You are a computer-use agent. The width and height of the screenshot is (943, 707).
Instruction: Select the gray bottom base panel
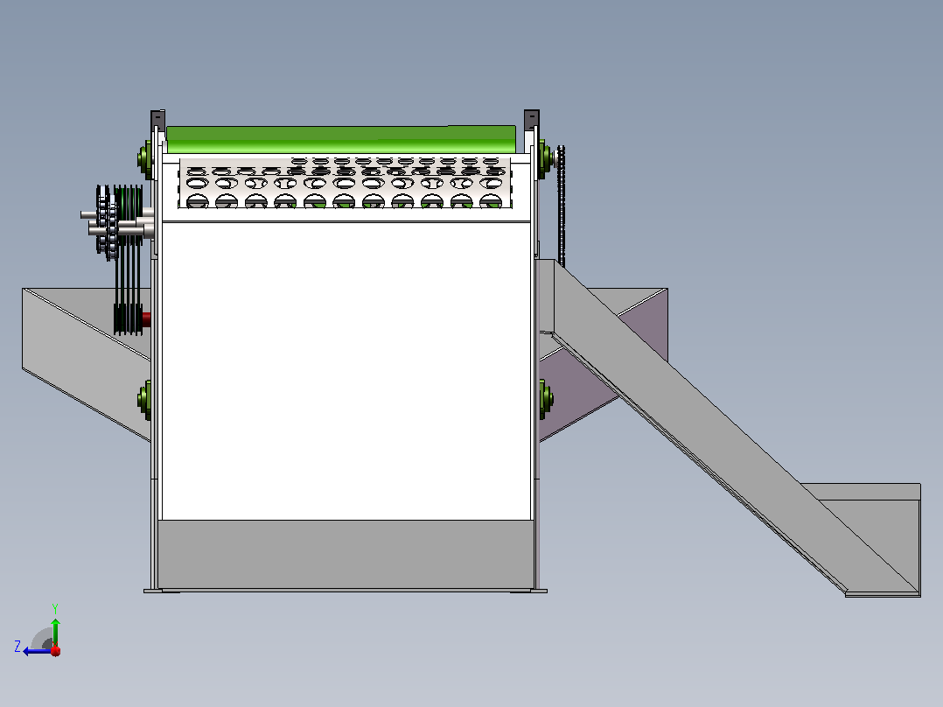coord(346,554)
